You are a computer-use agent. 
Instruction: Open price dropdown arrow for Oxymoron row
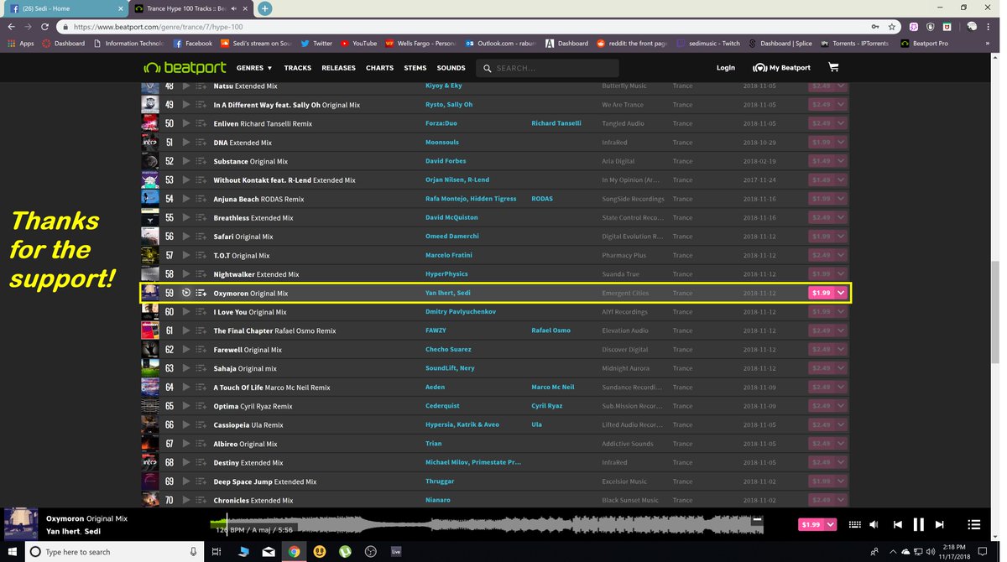coord(842,293)
